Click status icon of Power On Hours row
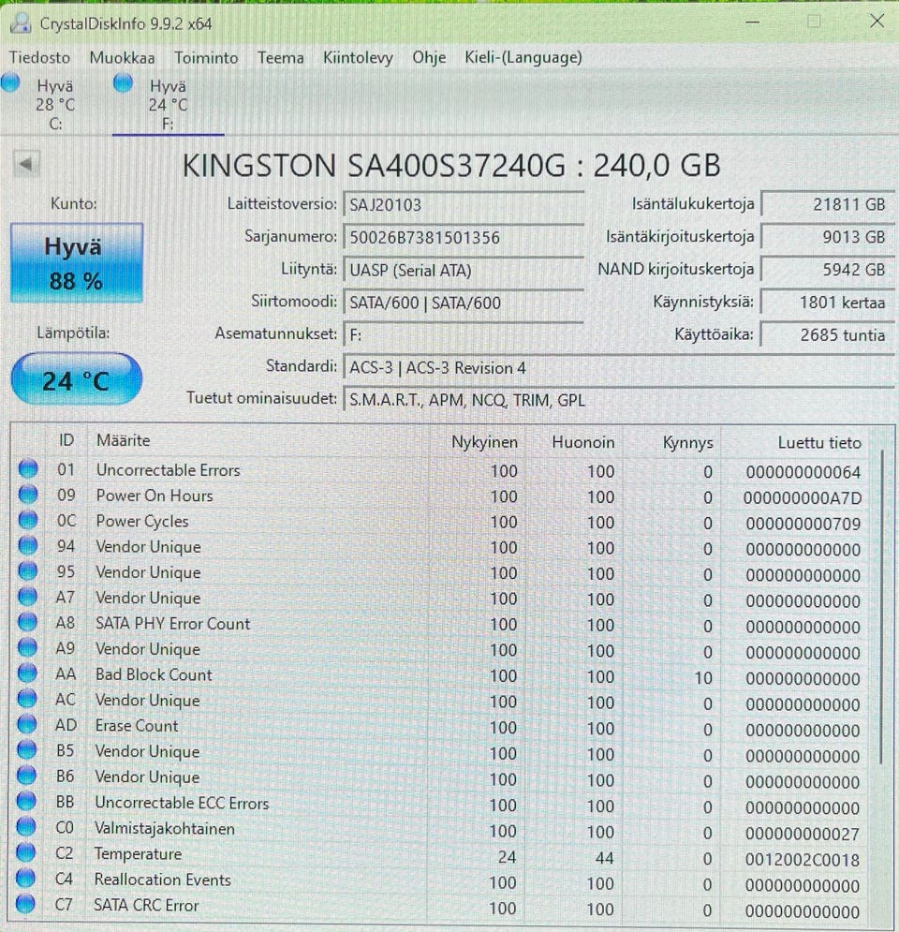Screen dimensions: 899x932 point(28,495)
